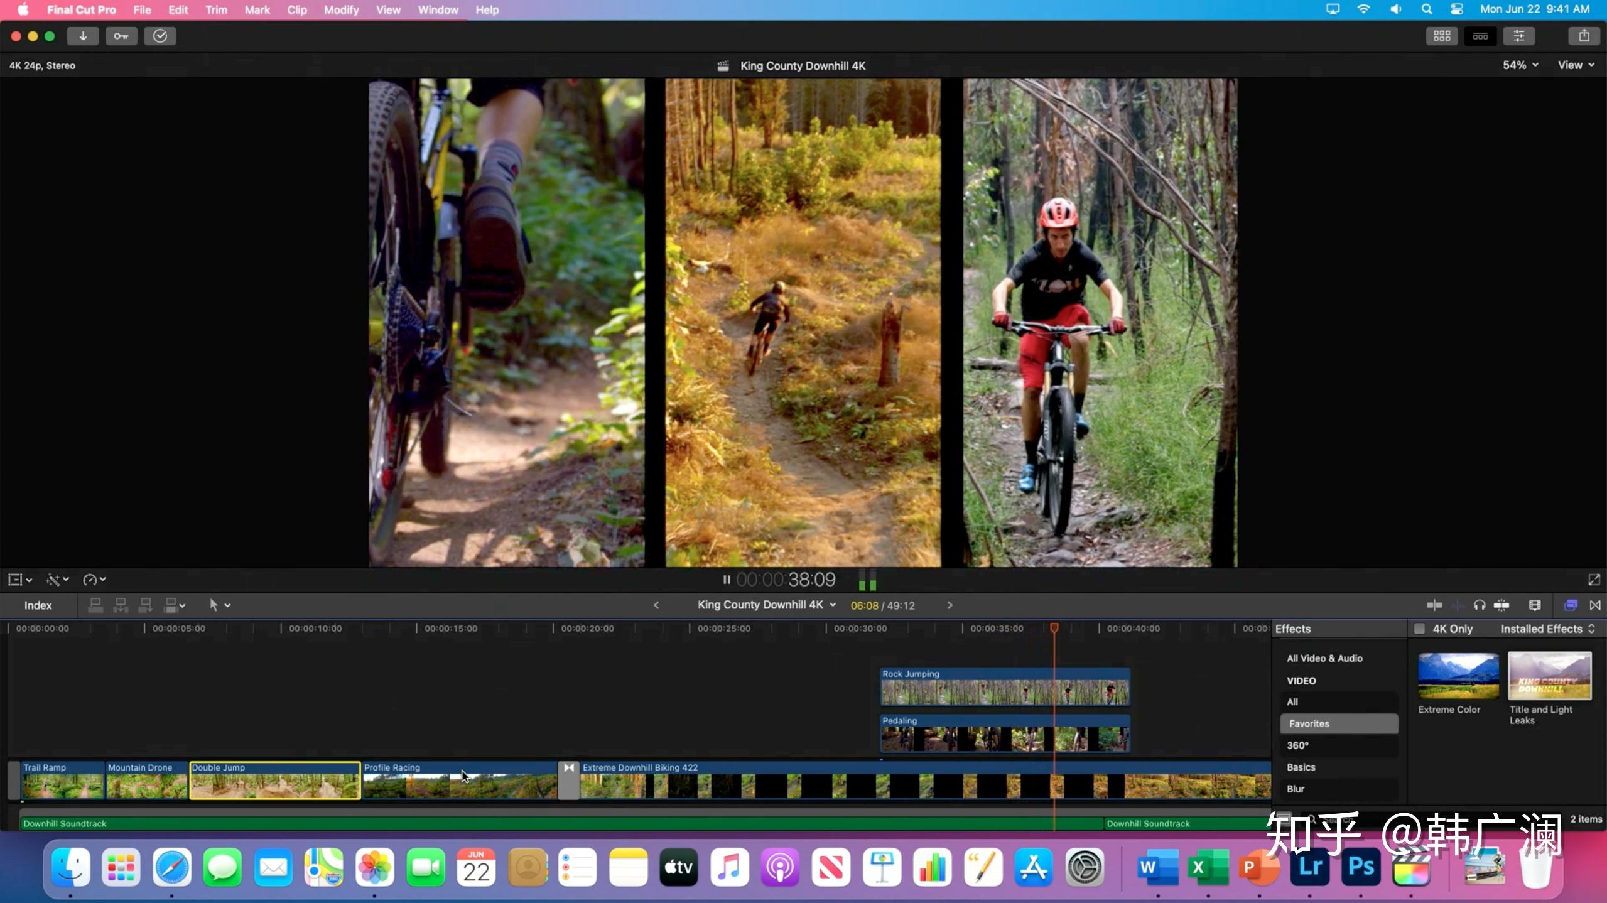Click the orange playhead on the timeline ruler
1607x903 pixels.
[1054, 627]
